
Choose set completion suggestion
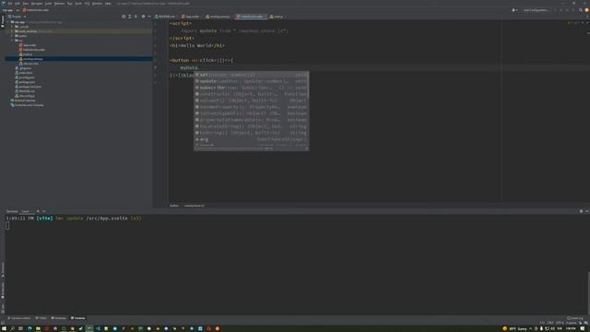coord(251,75)
